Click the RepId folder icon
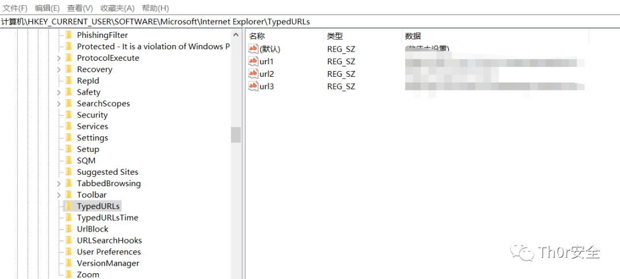This screenshot has width=620, height=279. [x=69, y=81]
